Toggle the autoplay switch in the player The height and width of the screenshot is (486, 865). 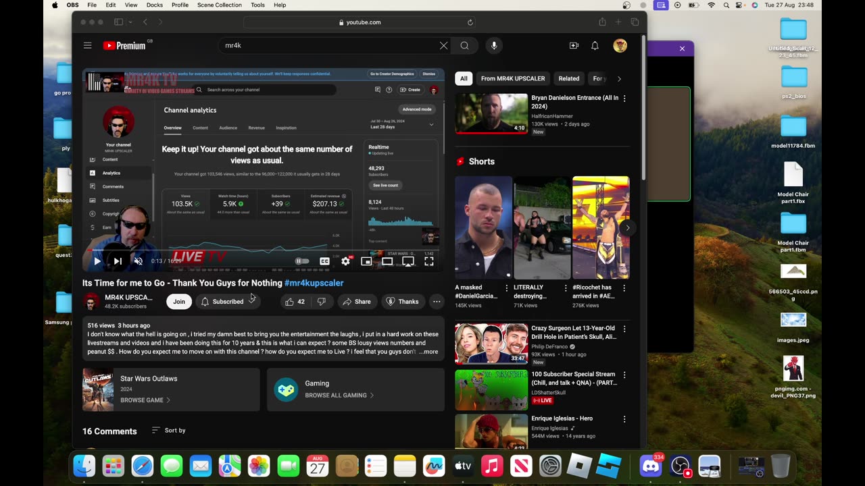(302, 261)
